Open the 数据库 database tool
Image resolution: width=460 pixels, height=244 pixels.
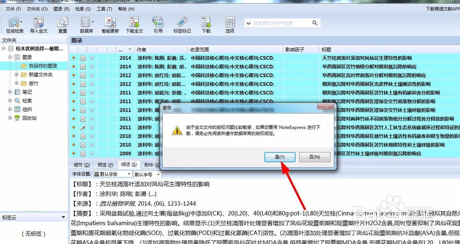tap(86, 25)
